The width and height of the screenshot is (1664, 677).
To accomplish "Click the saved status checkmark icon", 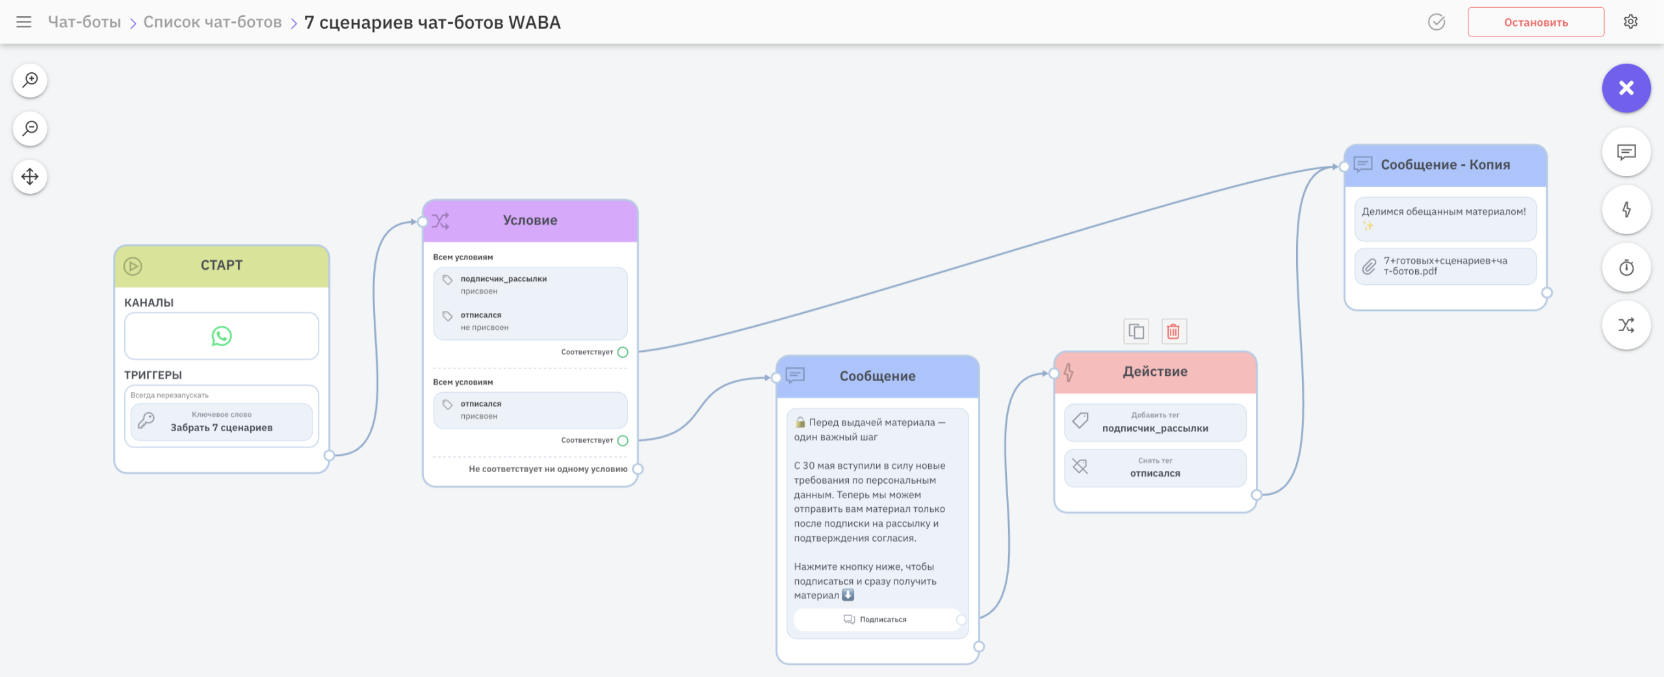I will (1436, 22).
